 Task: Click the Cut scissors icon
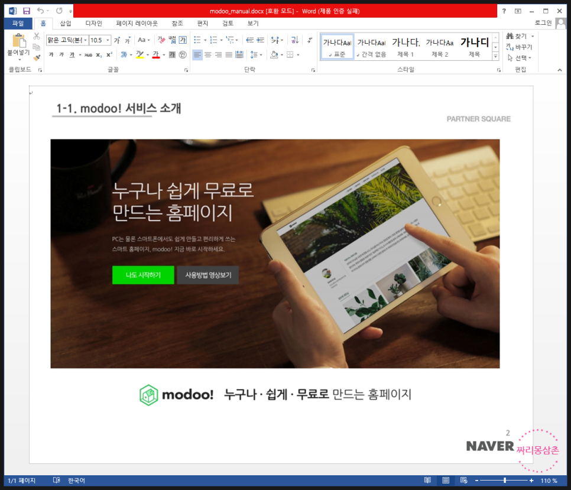click(x=37, y=36)
